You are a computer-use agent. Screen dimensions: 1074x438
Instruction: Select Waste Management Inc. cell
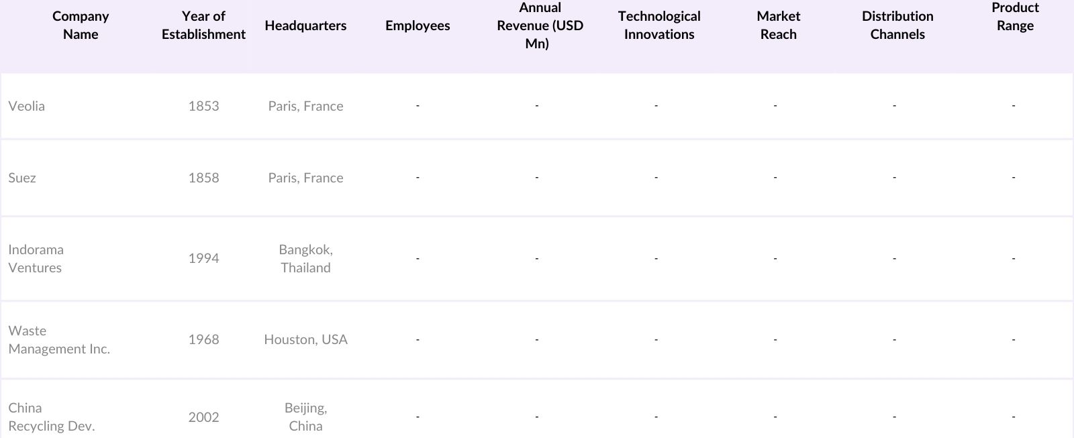point(59,339)
